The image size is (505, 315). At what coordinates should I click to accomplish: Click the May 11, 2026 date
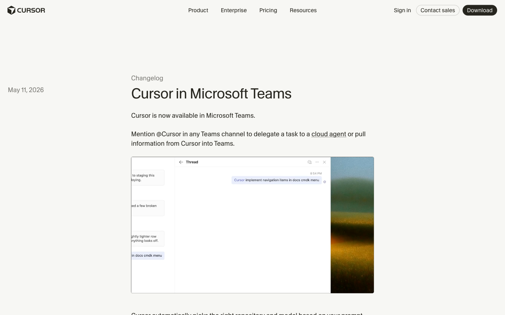point(26,90)
